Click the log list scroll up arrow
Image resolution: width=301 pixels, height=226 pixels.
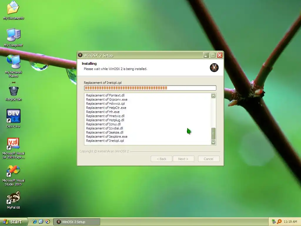pos(213,96)
